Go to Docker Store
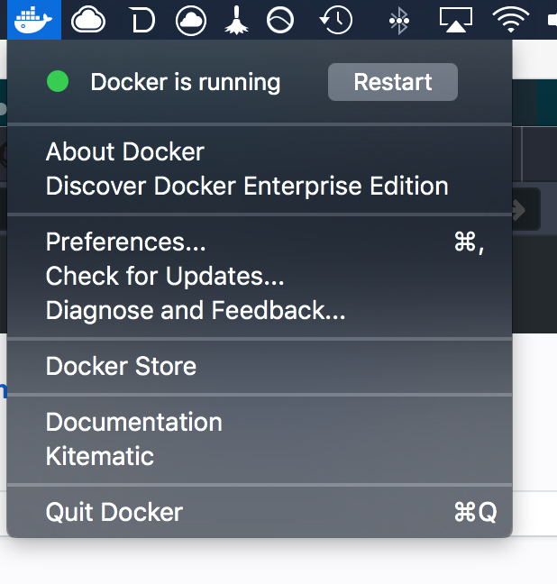 tap(260, 366)
